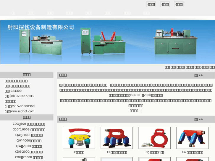
Task: Visit the CDG-2000B product page
Action: [29, 157]
